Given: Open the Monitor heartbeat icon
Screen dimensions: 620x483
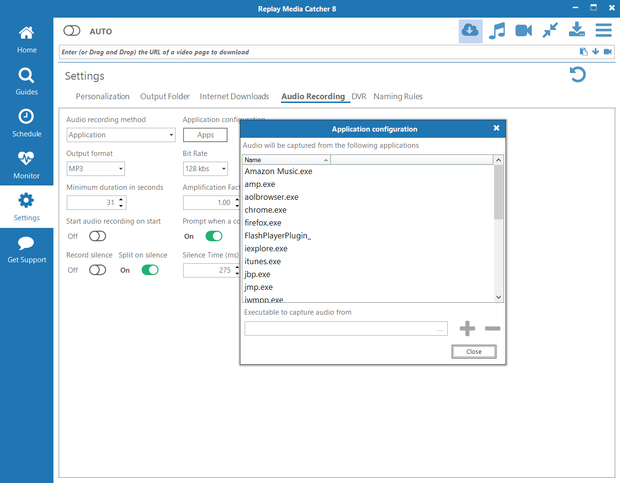Looking at the screenshot, I should (26, 158).
